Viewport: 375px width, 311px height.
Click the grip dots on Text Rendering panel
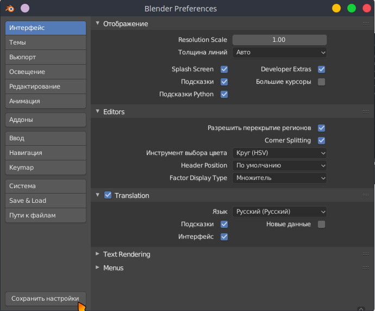(365, 254)
